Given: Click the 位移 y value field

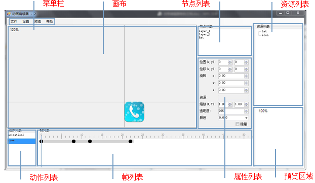Looking at the screenshot, I should [x=240, y=69].
